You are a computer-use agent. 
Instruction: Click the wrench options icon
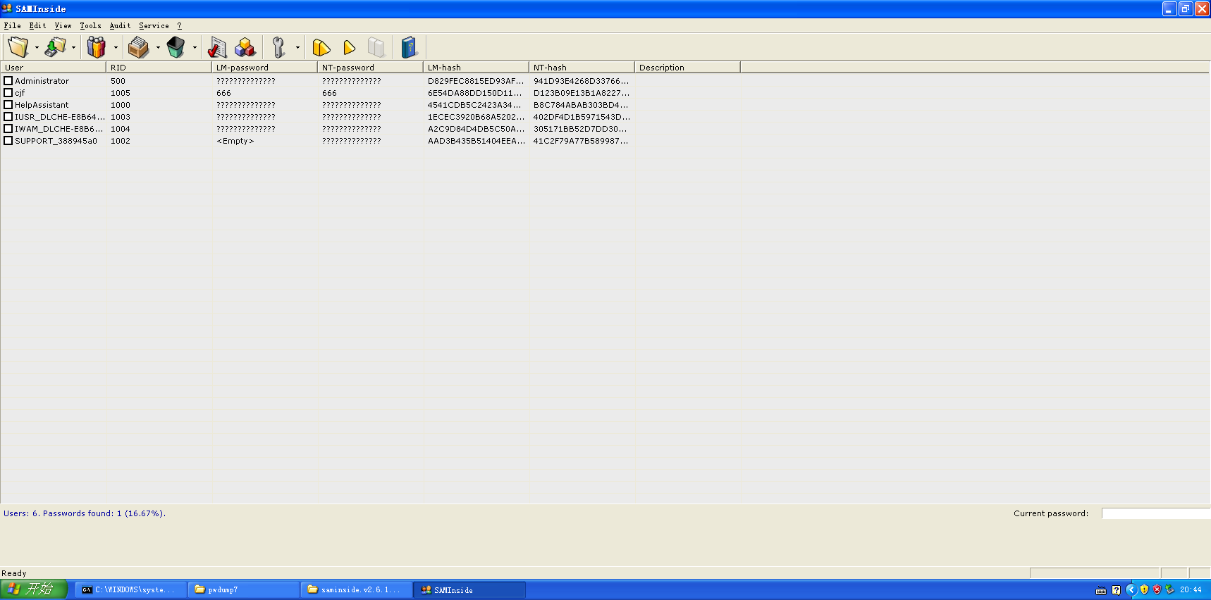(279, 47)
